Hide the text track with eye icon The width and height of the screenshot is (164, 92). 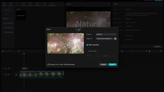8,68
